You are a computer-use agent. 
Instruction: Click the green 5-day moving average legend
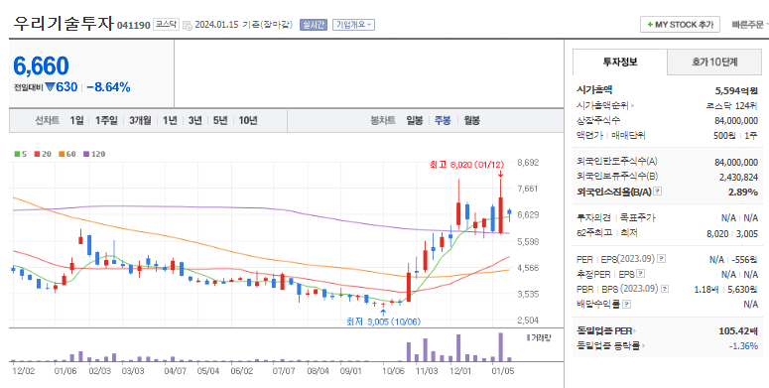pos(20,154)
